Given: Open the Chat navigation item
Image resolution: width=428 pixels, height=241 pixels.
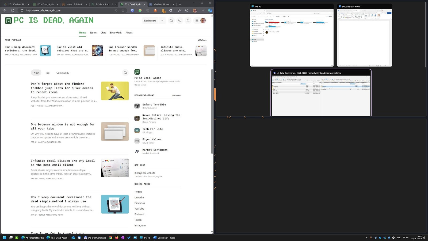Looking at the screenshot, I should [x=103, y=33].
